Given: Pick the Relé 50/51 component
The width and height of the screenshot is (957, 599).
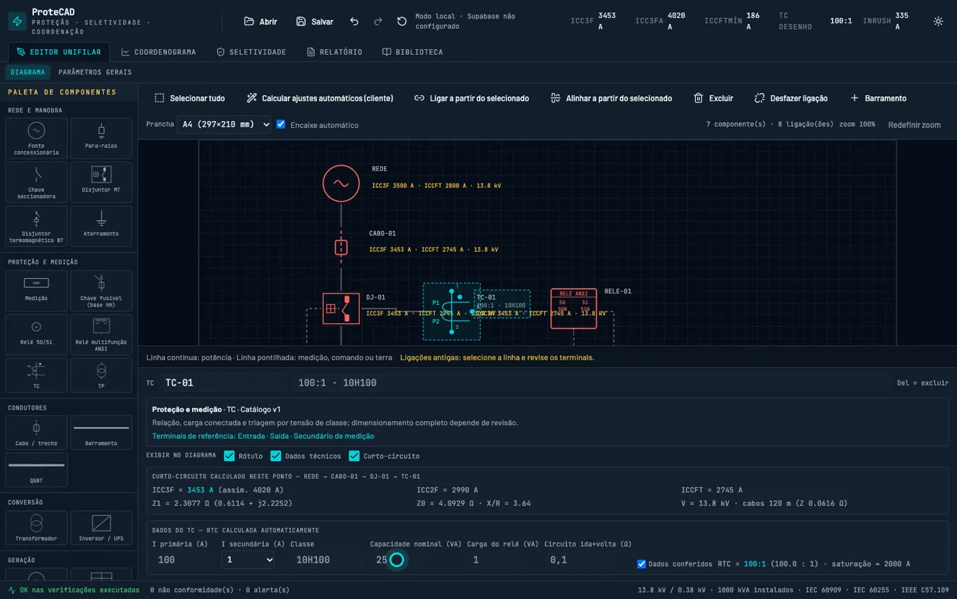Looking at the screenshot, I should tap(36, 334).
